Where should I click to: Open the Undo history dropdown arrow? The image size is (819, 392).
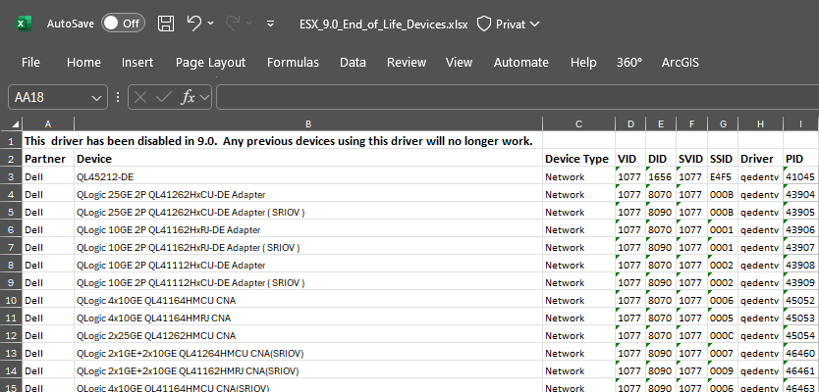coord(214,24)
